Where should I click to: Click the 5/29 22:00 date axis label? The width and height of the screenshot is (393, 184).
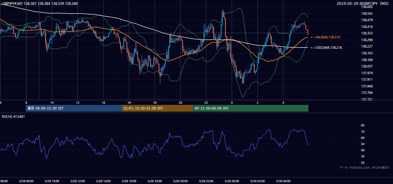[206, 181]
